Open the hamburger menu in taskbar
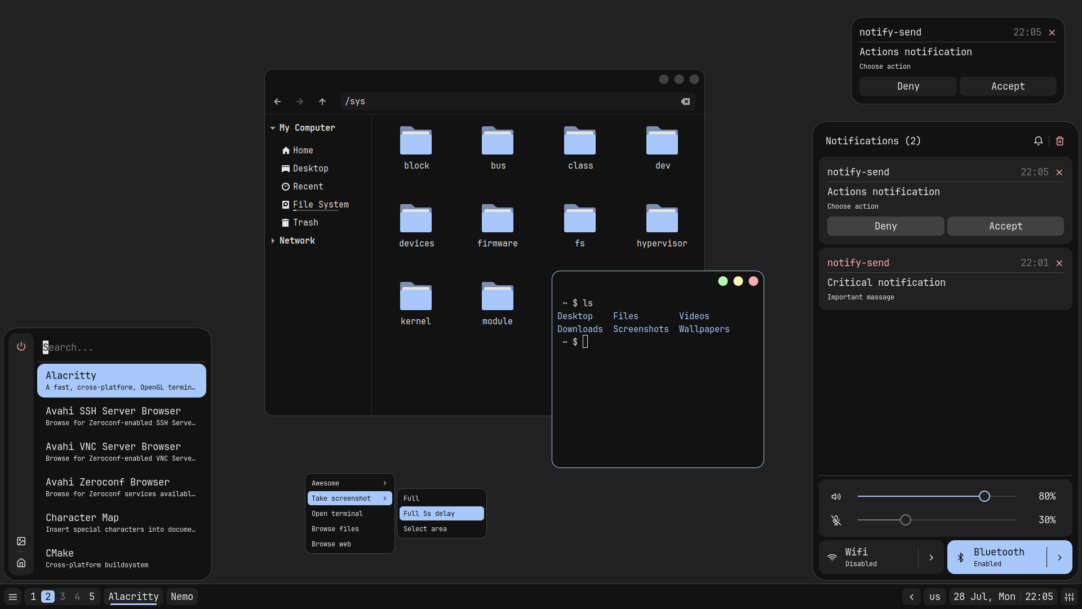 click(12, 597)
